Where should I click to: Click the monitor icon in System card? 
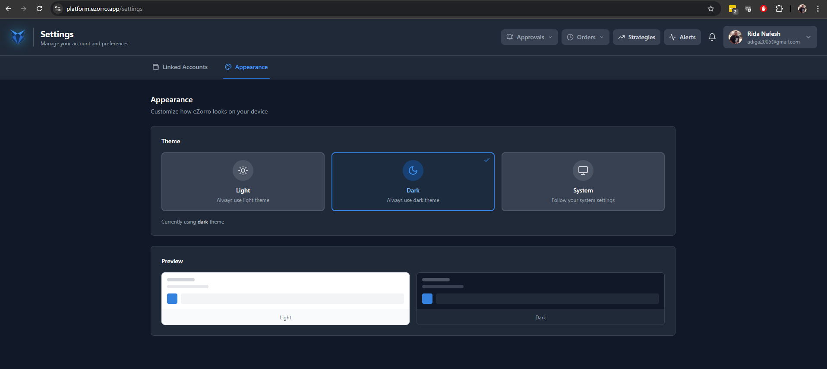tap(583, 170)
